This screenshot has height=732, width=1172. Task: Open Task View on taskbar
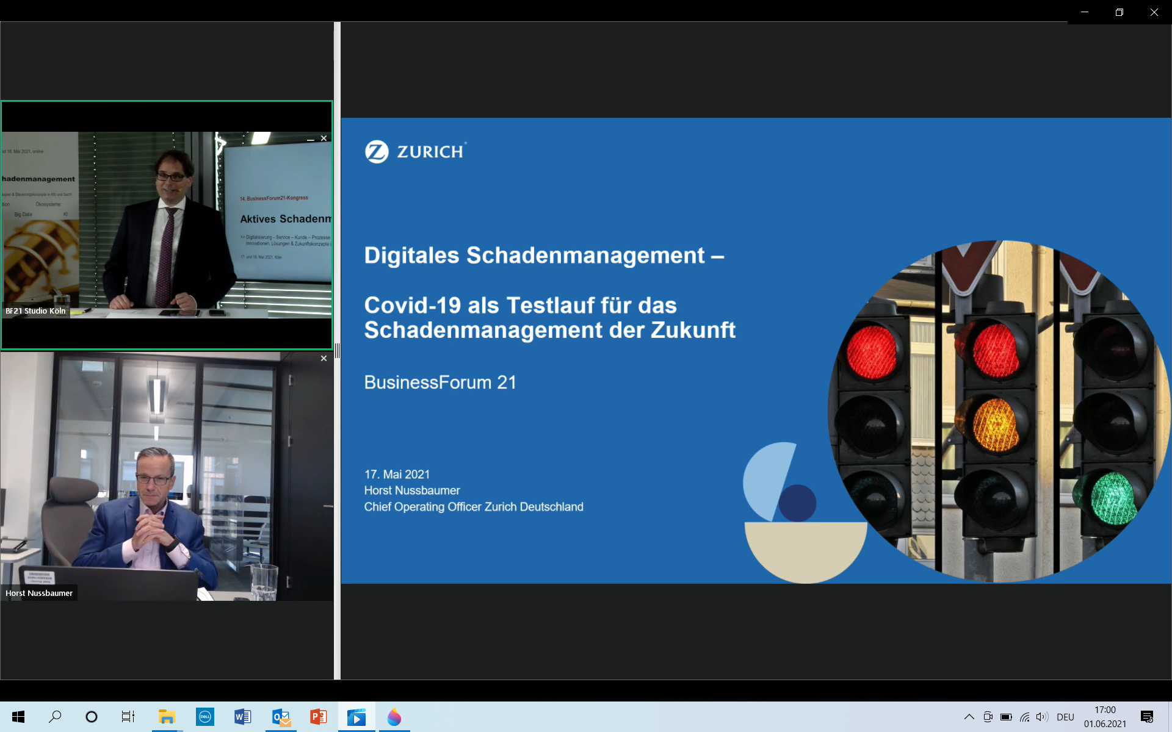[128, 717]
